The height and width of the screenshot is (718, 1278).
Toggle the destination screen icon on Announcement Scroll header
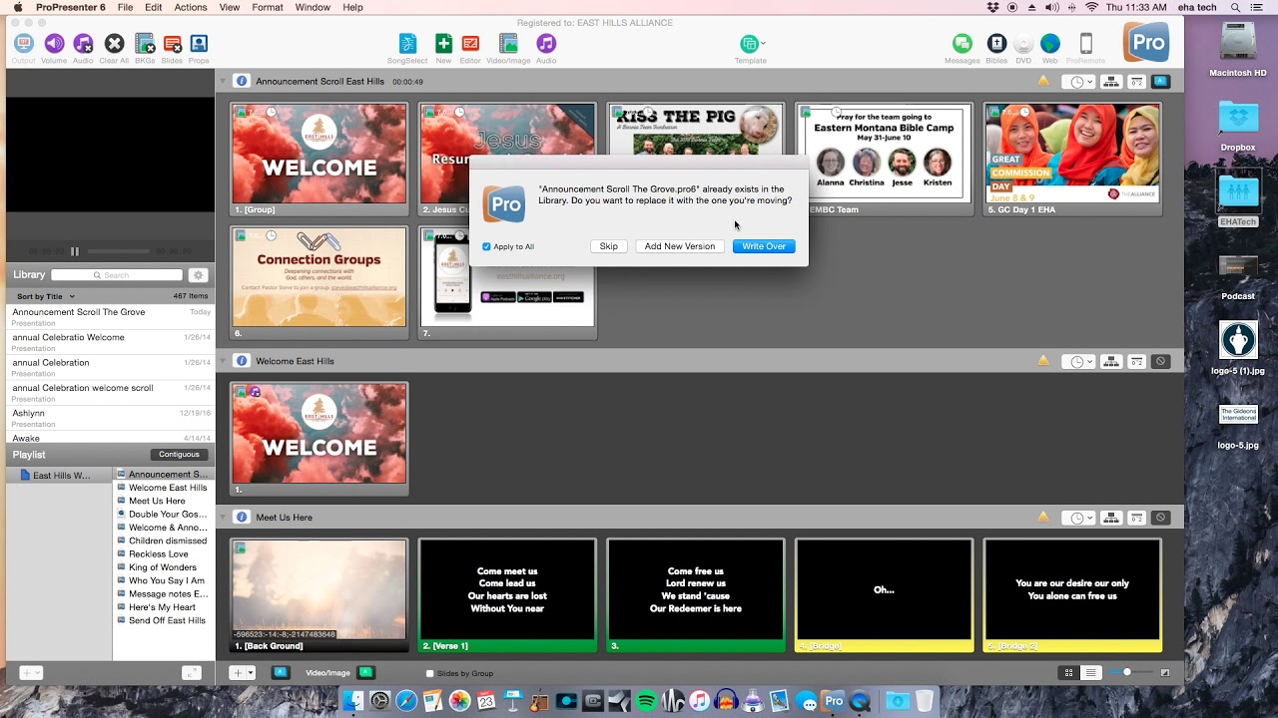1160,82
